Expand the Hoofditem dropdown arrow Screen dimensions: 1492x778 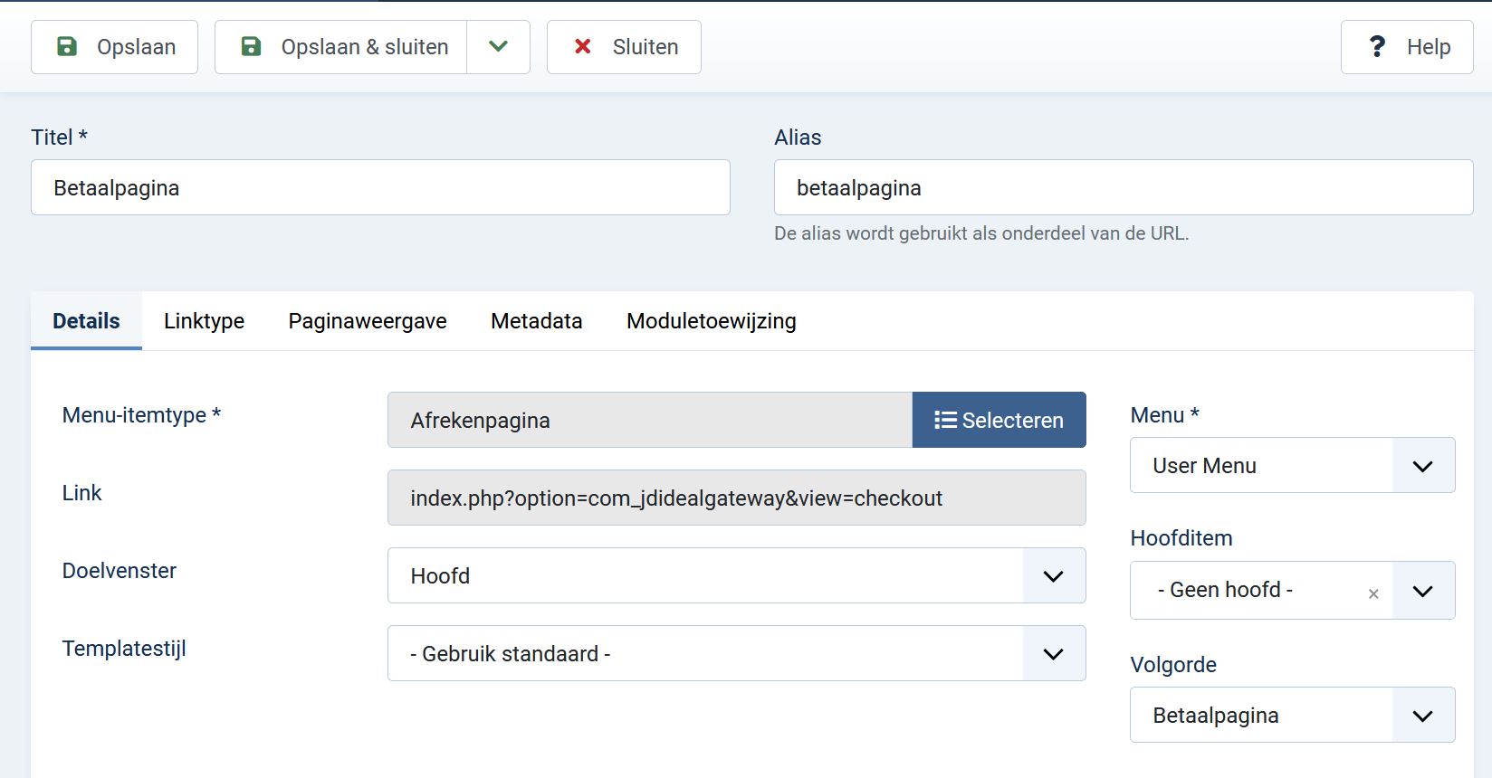point(1422,591)
